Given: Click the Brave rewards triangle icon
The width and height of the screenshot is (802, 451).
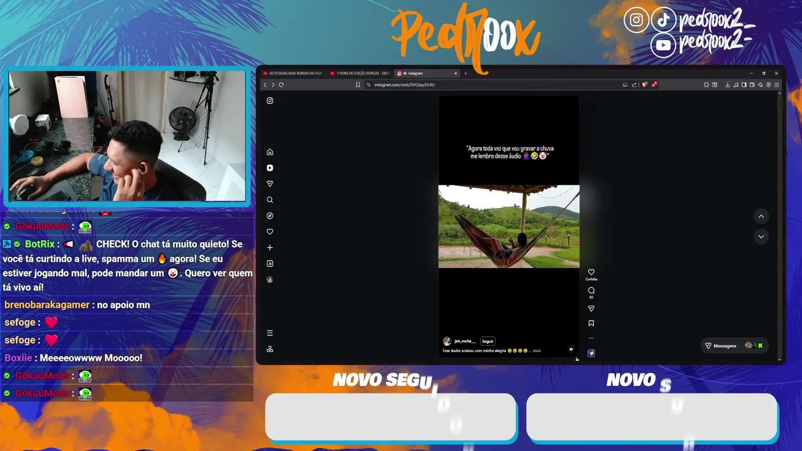Looking at the screenshot, I should [x=654, y=85].
